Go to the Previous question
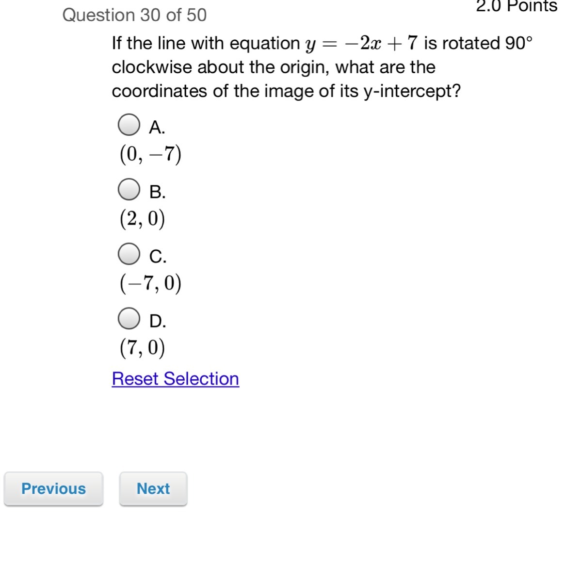Image resolution: width=581 pixels, height=582 pixels. 53,488
